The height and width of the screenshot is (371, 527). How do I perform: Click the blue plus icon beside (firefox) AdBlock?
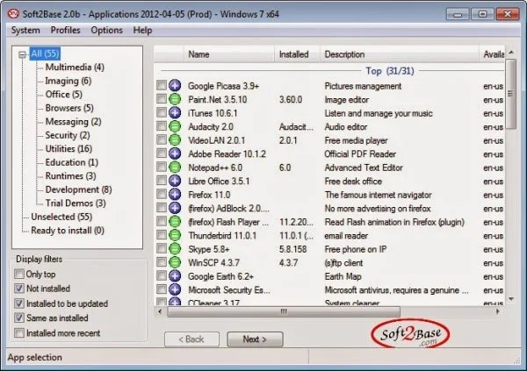click(x=175, y=208)
